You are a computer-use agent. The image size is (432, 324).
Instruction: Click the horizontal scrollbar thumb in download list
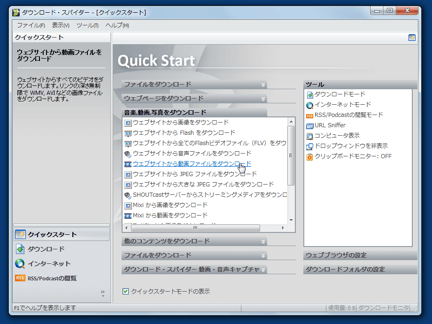click(195, 228)
